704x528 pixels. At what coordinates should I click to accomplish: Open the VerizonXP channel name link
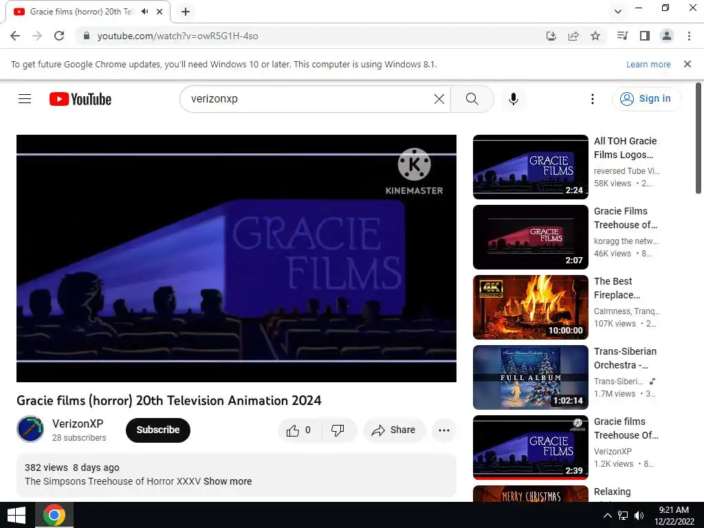78,423
